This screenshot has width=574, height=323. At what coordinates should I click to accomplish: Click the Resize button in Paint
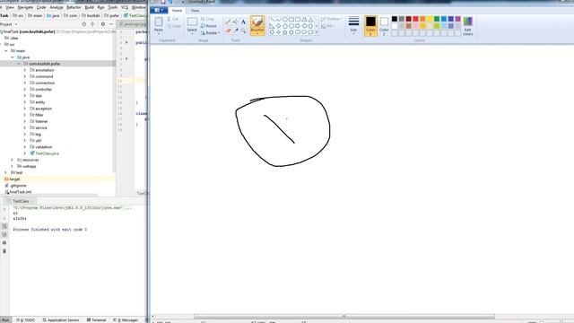click(209, 26)
